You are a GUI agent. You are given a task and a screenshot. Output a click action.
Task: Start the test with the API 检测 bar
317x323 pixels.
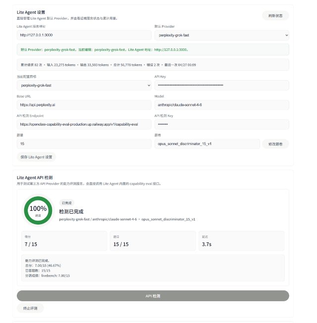[153, 296]
